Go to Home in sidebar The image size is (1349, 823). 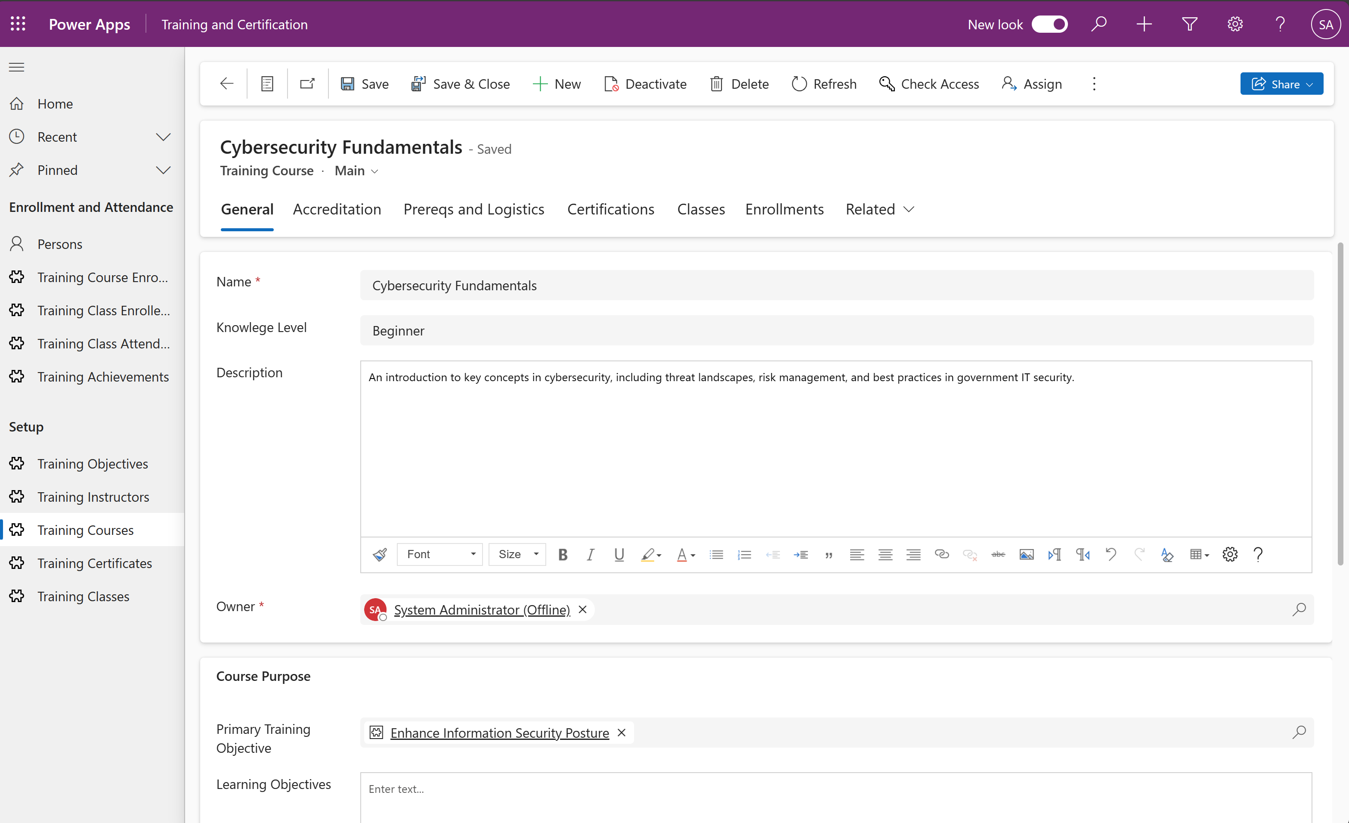point(92,103)
